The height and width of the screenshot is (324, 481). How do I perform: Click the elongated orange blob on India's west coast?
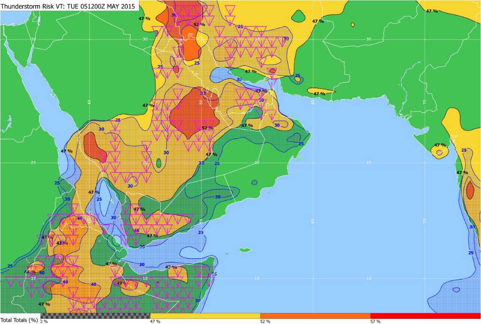(470, 193)
